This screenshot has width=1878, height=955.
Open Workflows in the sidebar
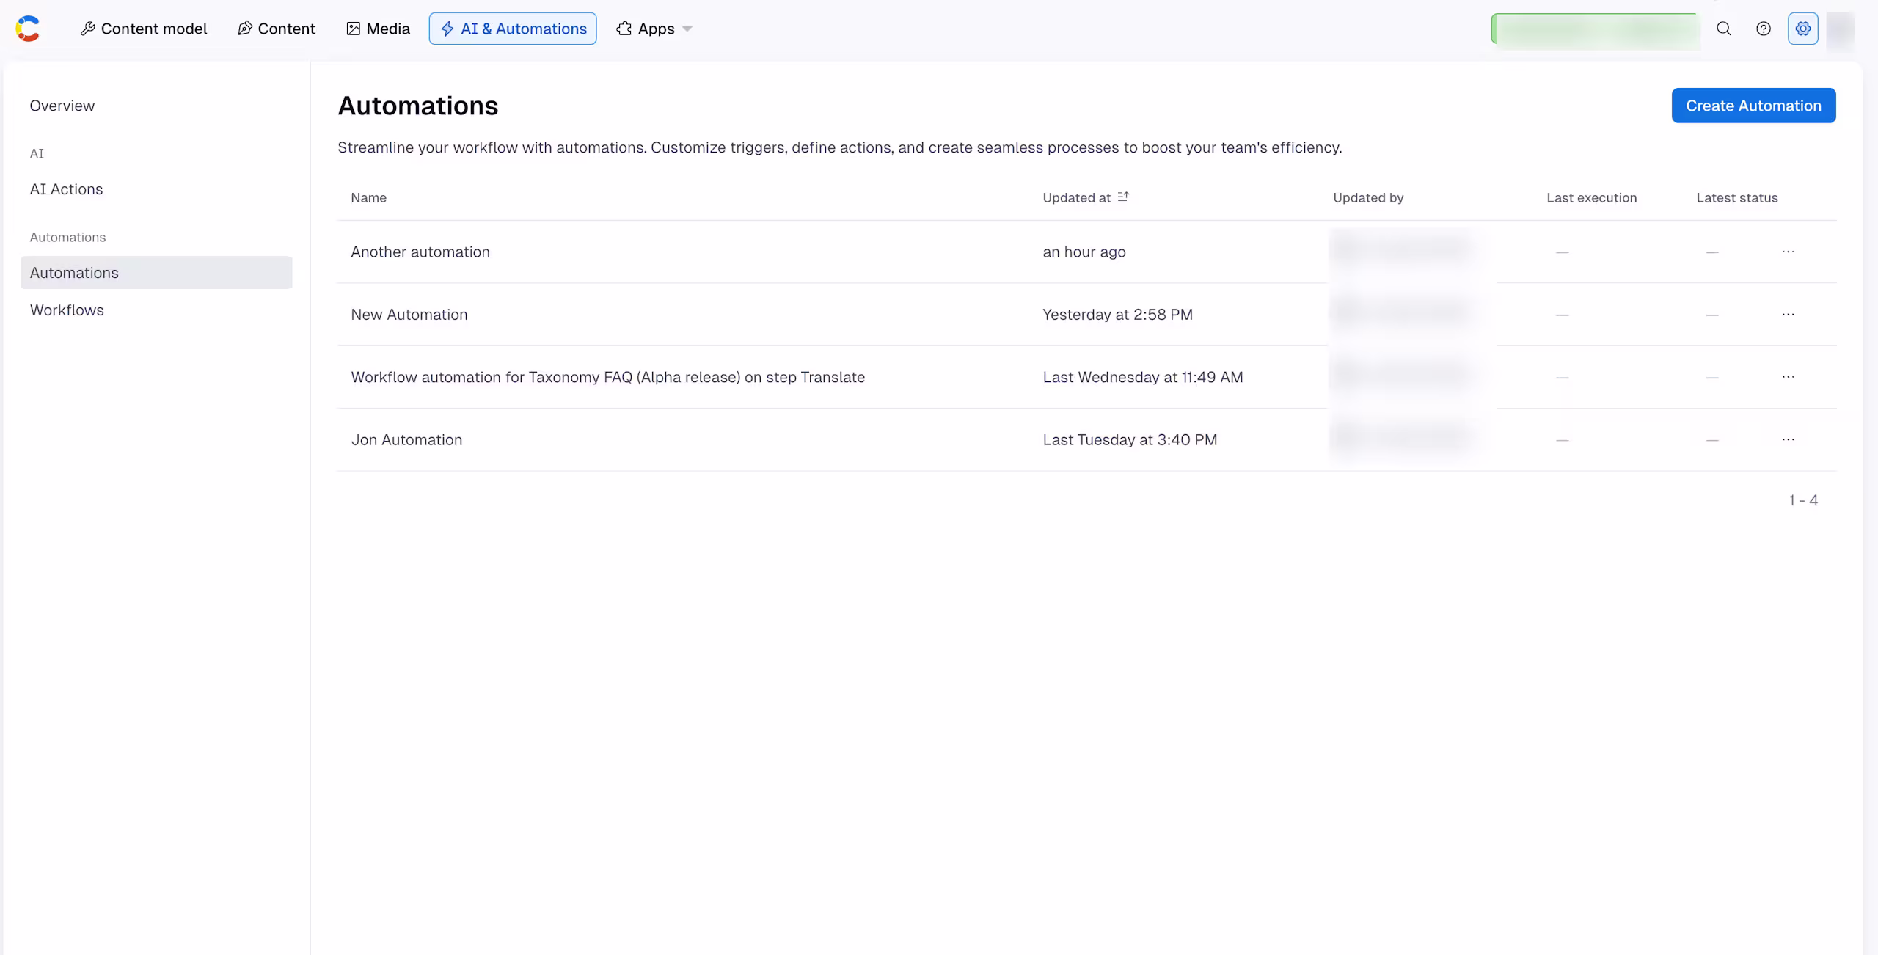[x=67, y=310]
